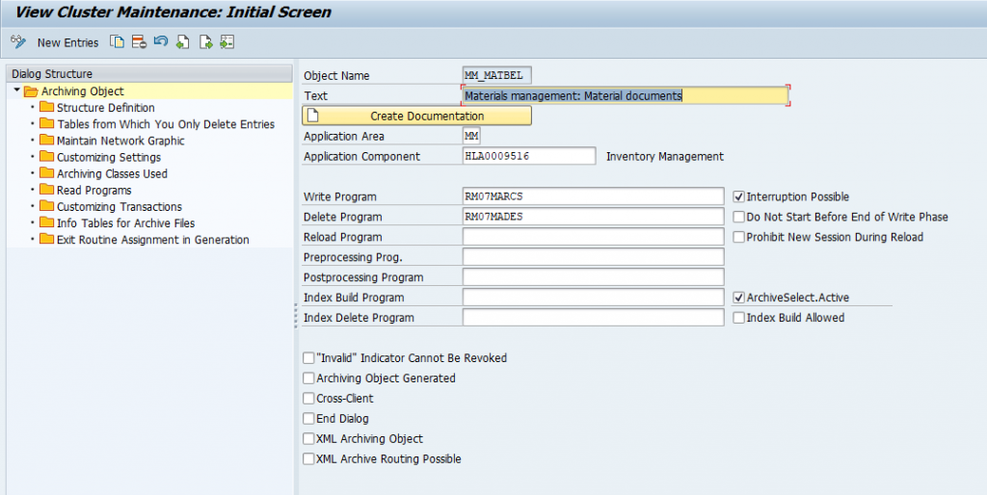987x495 pixels.
Task: Click the Text description input field
Action: tap(625, 95)
